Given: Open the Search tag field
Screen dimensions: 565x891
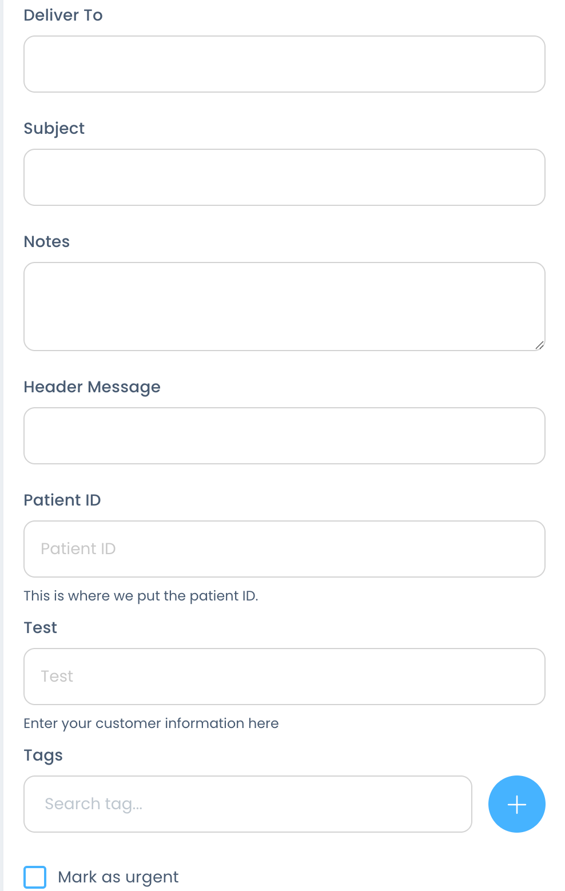Looking at the screenshot, I should tap(248, 804).
